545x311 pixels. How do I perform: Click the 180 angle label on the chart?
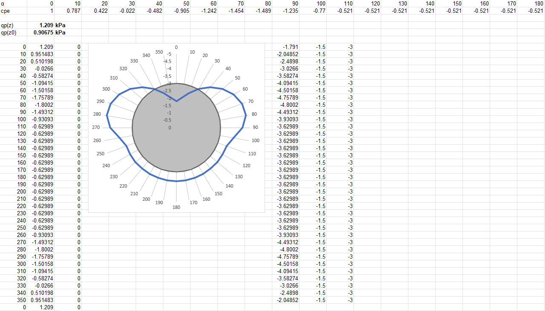176,208
